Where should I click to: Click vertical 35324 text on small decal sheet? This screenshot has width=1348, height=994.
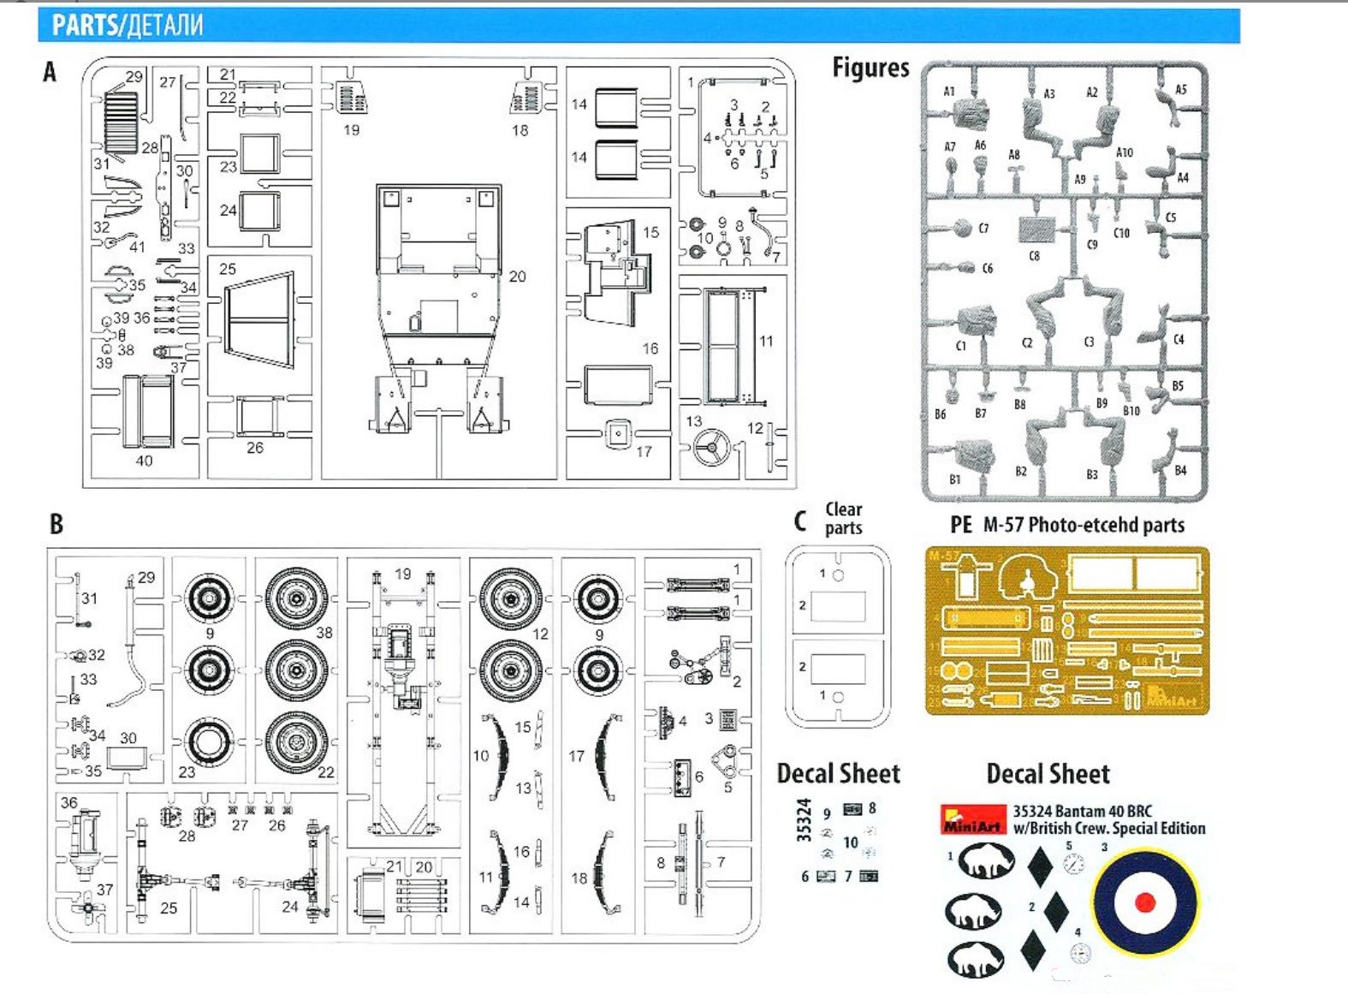click(803, 820)
